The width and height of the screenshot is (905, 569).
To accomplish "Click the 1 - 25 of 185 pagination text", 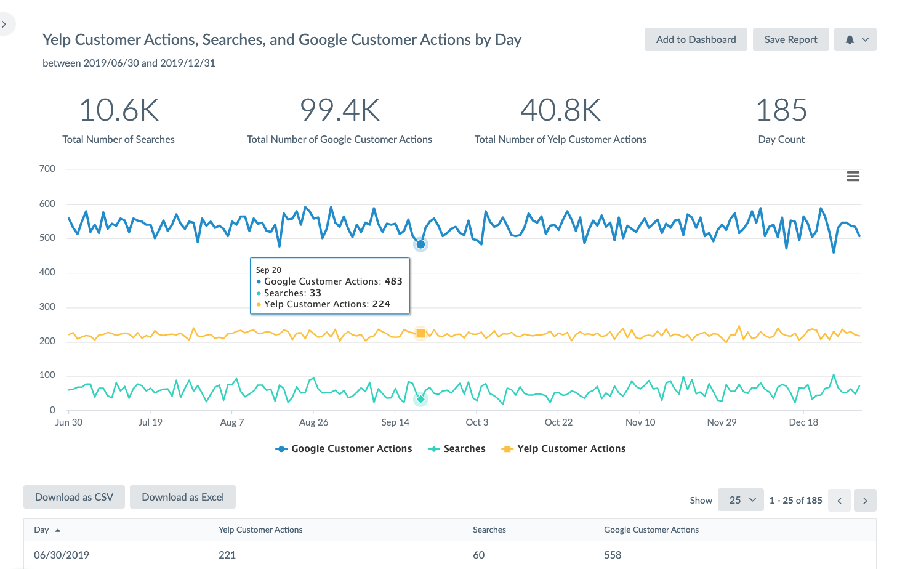I will [795, 500].
